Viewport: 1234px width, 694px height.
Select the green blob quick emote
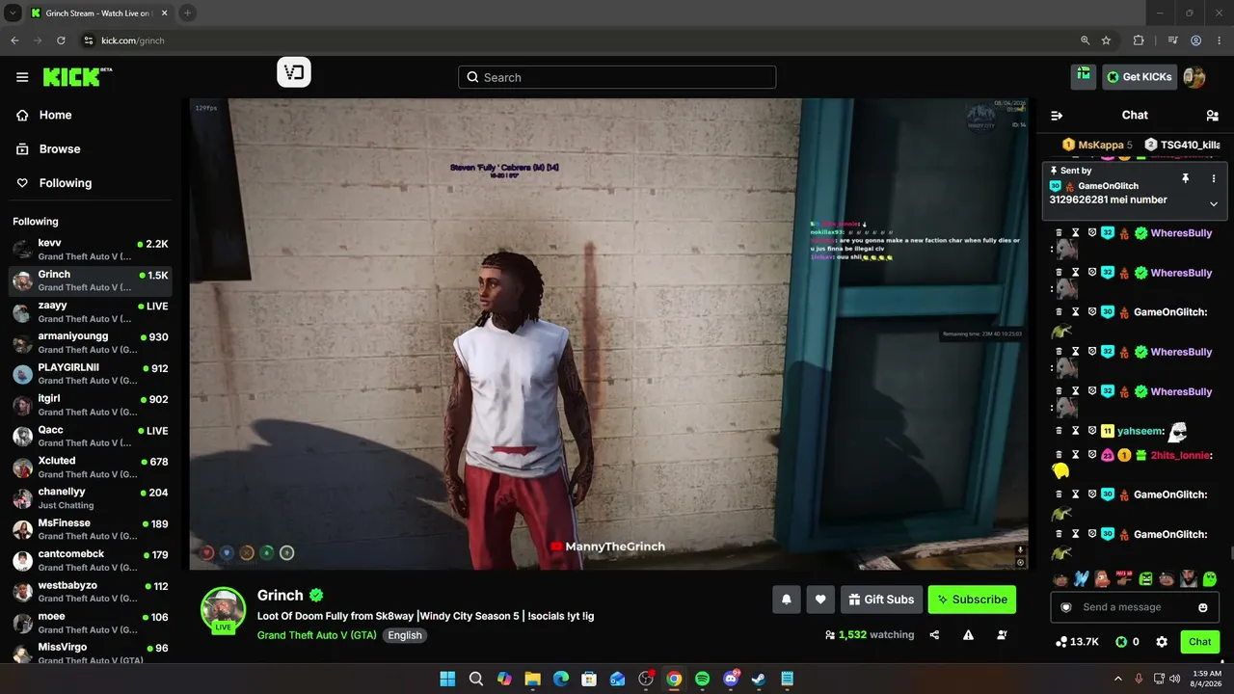coord(1210,579)
